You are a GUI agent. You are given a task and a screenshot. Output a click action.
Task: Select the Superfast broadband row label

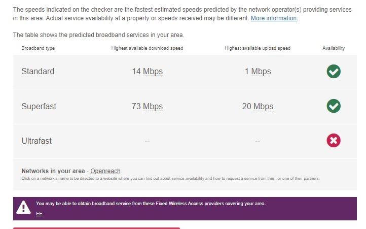click(x=39, y=106)
